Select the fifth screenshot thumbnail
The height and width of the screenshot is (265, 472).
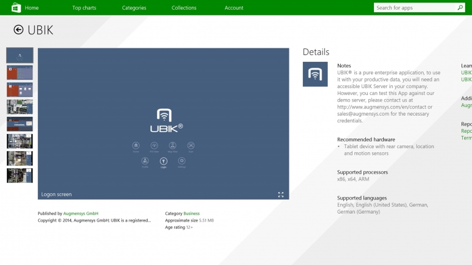coord(20,124)
